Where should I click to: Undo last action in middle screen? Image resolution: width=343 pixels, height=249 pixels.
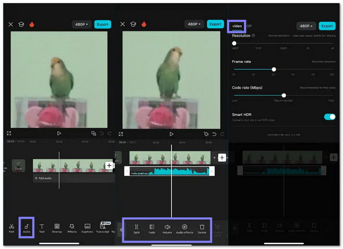tap(214, 134)
